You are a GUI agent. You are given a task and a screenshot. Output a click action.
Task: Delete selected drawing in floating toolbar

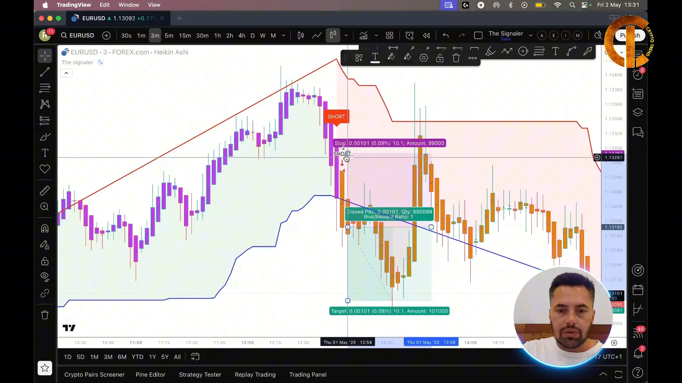tap(456, 58)
